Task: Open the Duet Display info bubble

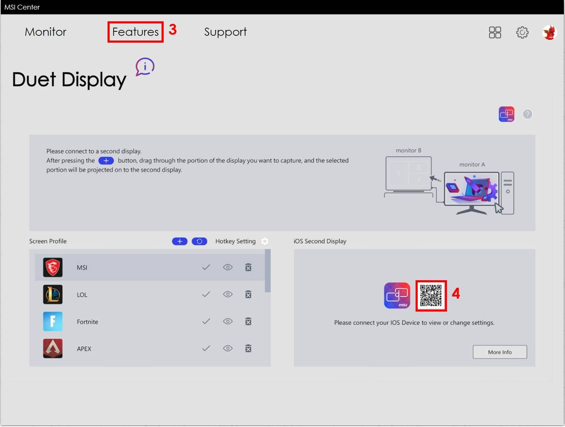Action: pyautogui.click(x=144, y=67)
